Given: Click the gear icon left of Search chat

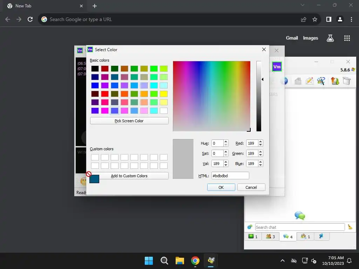Looking at the screenshot, I should (250, 227).
